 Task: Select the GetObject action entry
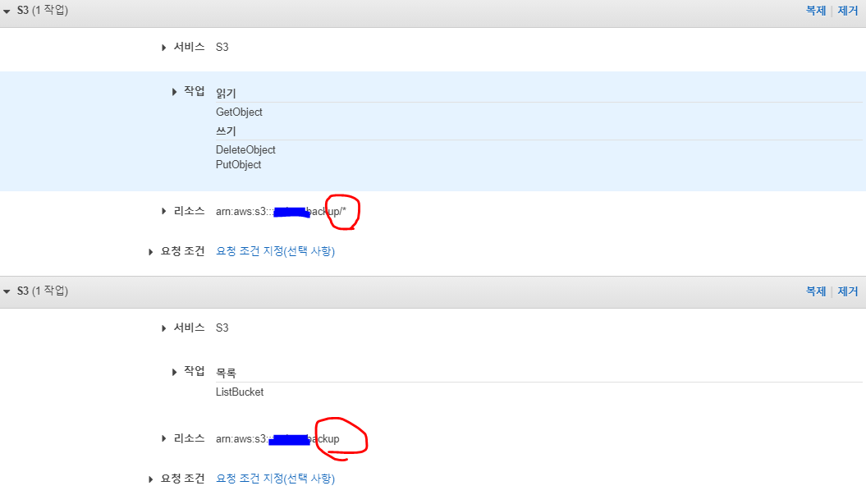[239, 112]
